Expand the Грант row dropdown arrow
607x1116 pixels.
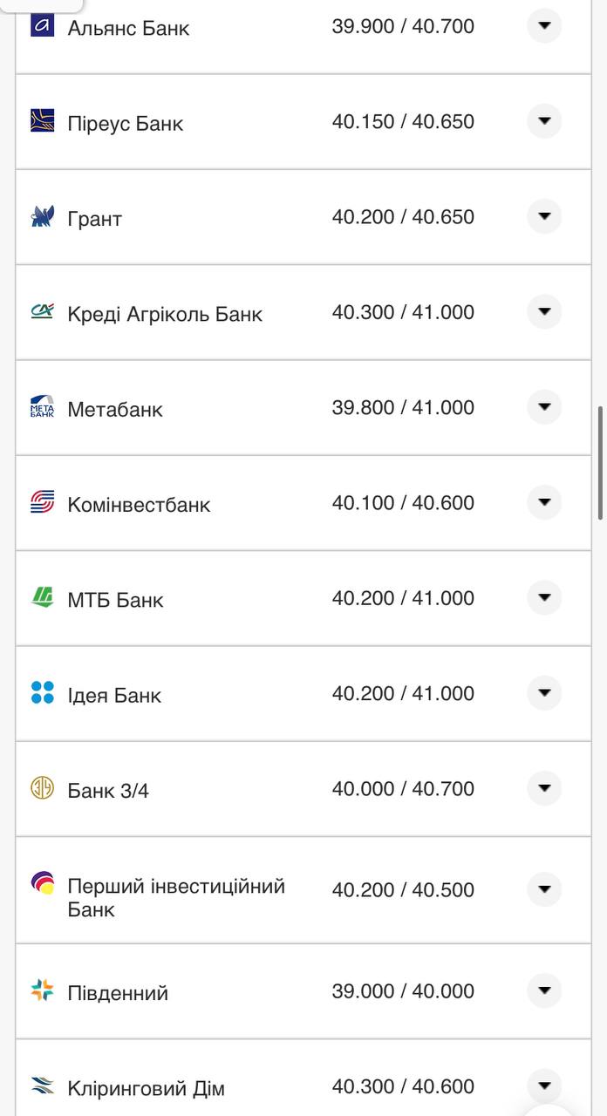(x=544, y=216)
